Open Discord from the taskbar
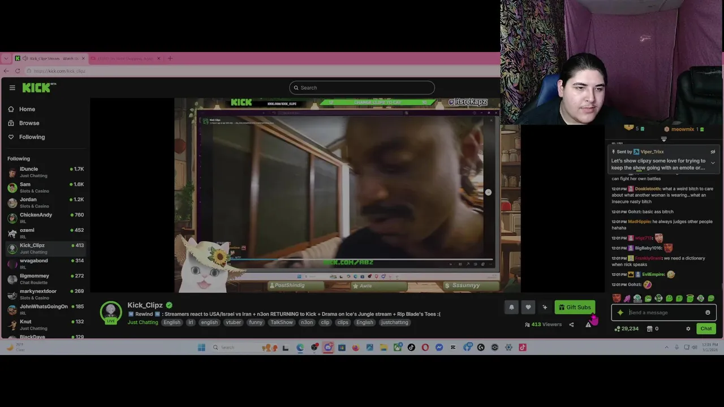This screenshot has height=407, width=724. [x=328, y=348]
